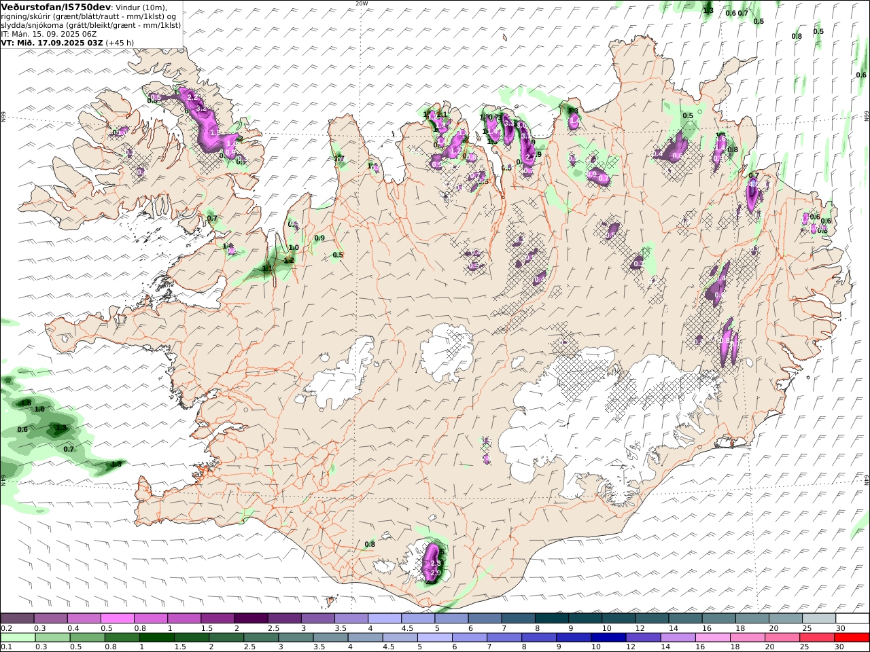Image resolution: width=870 pixels, height=652 pixels.
Task: Click the '0.9' label beside the '1.0' in the northwest
Action: (319, 238)
